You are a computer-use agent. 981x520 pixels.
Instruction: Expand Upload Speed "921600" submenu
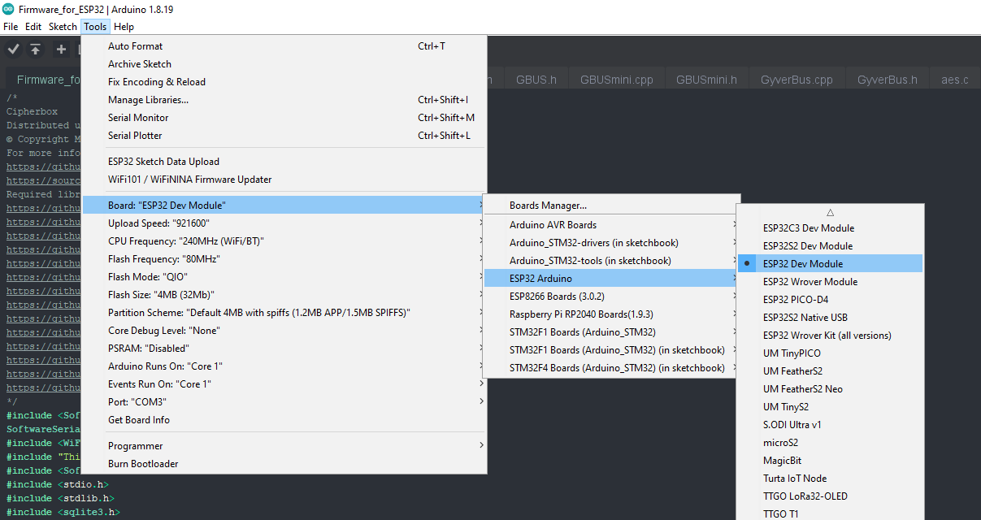[x=284, y=223]
